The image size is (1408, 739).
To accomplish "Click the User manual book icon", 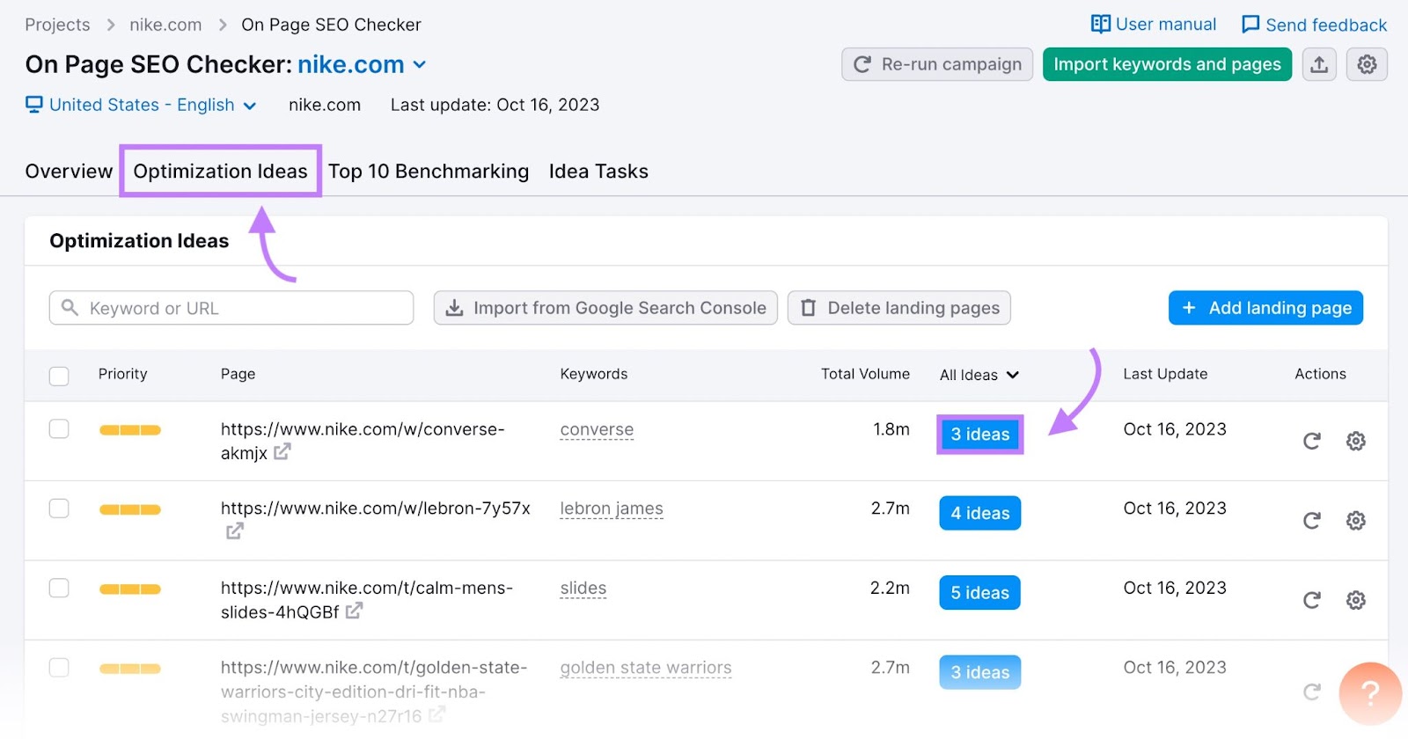I will (x=1101, y=24).
